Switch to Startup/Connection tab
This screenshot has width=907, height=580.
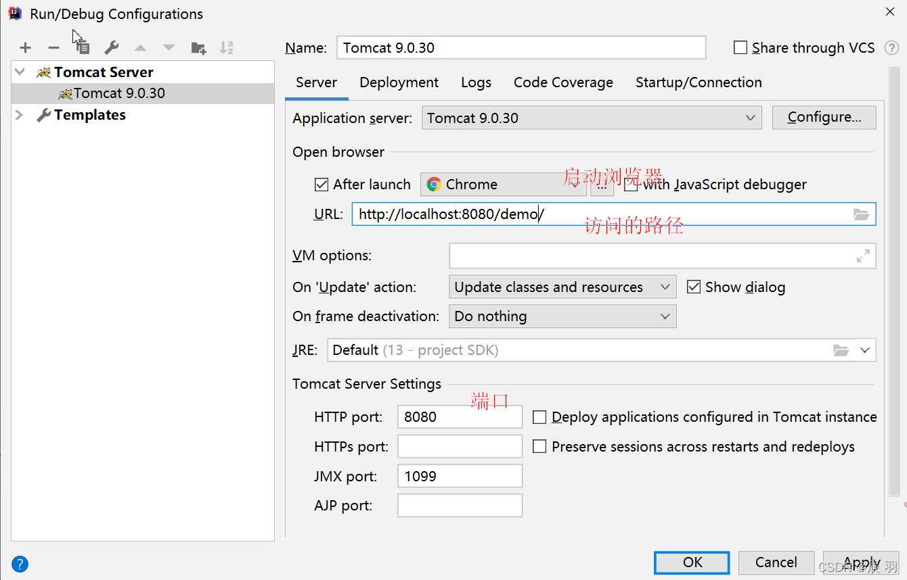pyautogui.click(x=699, y=82)
